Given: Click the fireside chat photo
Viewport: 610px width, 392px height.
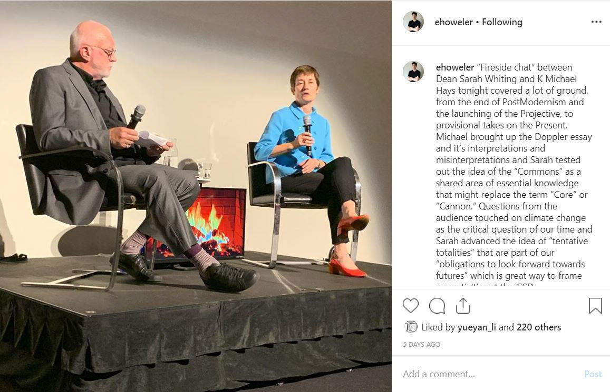Looking at the screenshot, I should (x=196, y=196).
